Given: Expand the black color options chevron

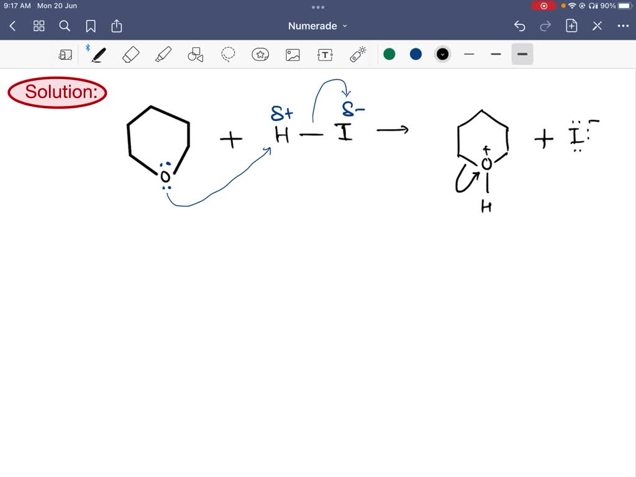Looking at the screenshot, I should (x=442, y=54).
